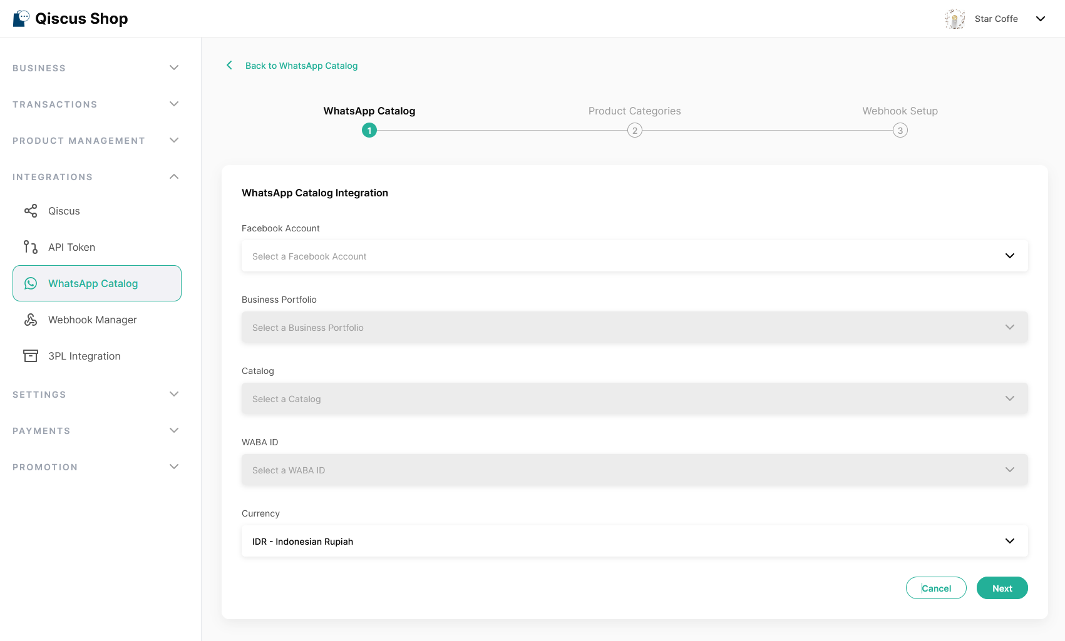Expand the Transactions sidebar section
Viewport: 1065px width, 641px height.
[174, 104]
